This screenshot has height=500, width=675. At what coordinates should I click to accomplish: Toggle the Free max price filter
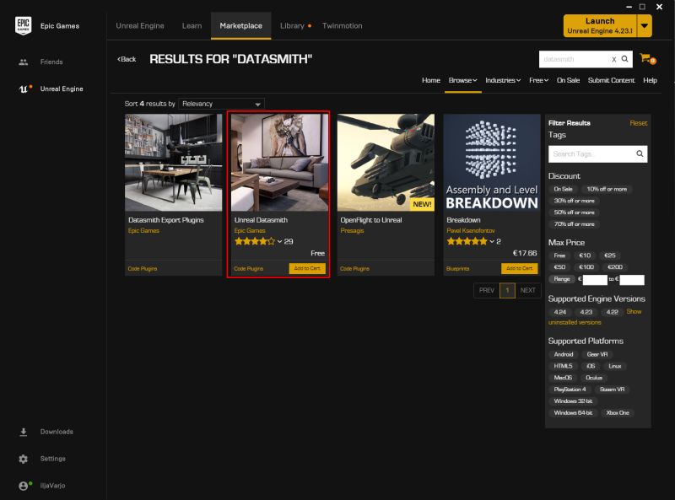559,255
